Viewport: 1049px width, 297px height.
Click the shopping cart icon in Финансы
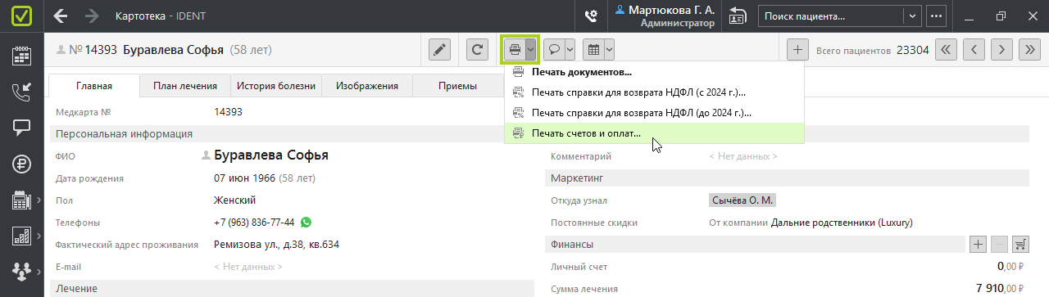click(1021, 244)
